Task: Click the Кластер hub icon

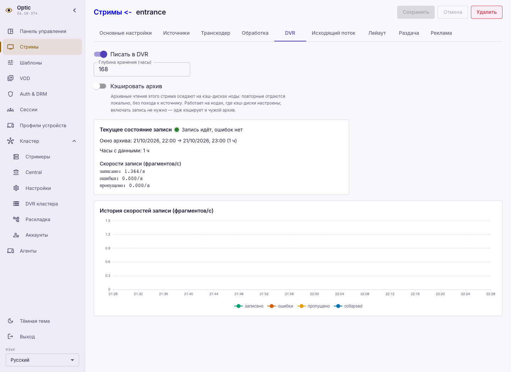Action: (11, 141)
